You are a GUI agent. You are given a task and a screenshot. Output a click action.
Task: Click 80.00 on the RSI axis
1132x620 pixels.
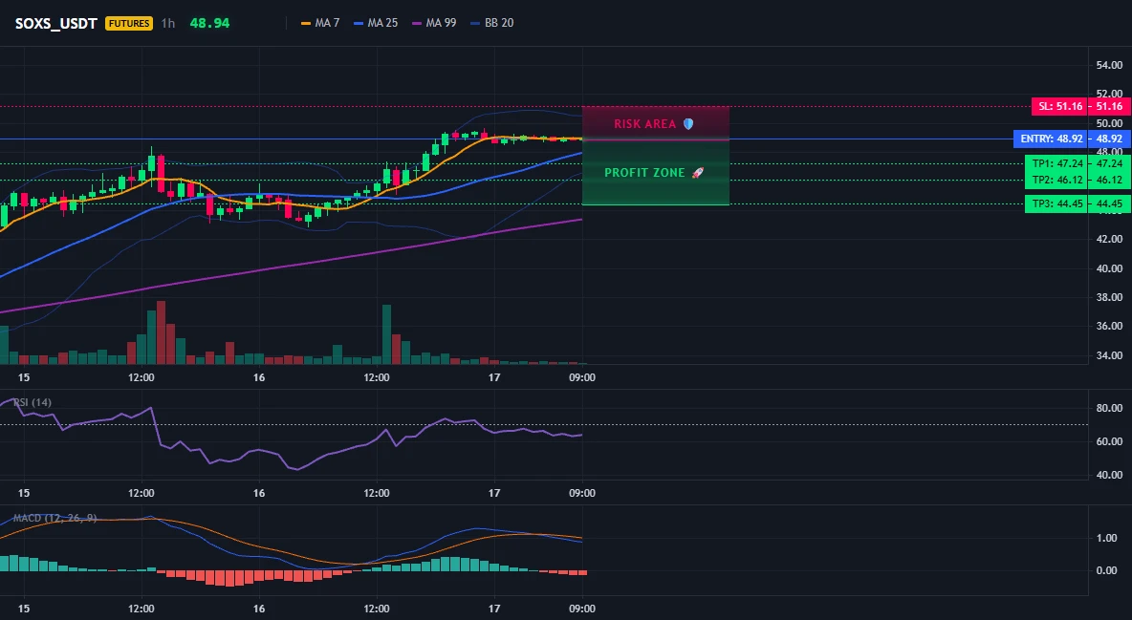1109,409
